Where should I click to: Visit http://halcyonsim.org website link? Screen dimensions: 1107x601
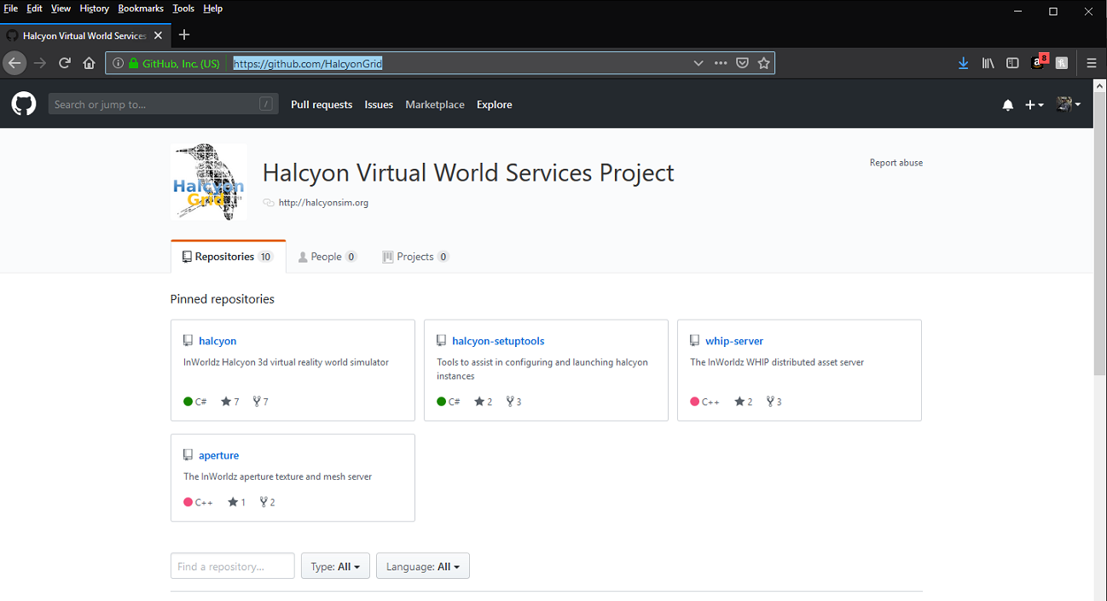tap(323, 203)
